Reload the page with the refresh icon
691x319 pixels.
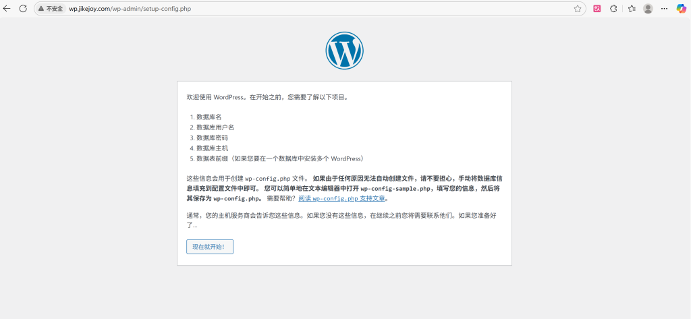pos(23,8)
